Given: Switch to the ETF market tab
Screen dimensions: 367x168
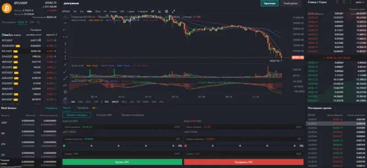Looking at the screenshot, I should [32, 22].
